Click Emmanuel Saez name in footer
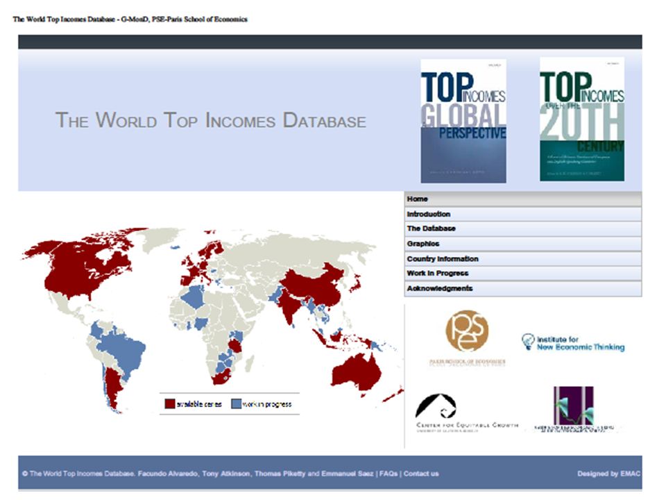This screenshot has width=666, height=500. 348,474
